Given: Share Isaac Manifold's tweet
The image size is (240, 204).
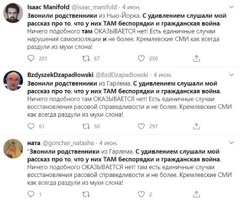Looking at the screenshot, I should pos(196,58).
